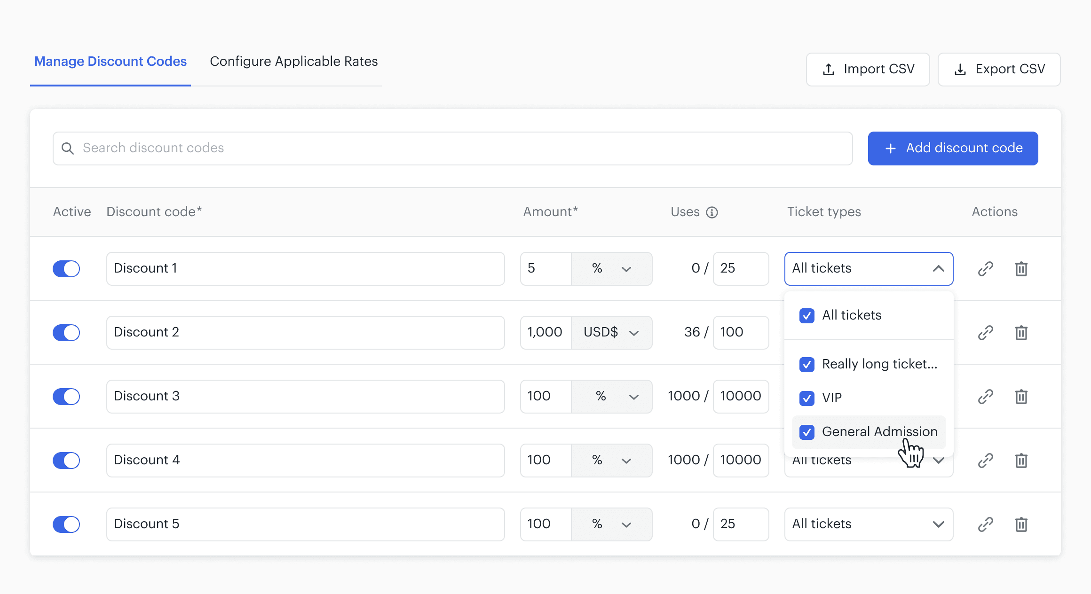Uncheck the General Admission checkbox
Viewport: 1091px width, 594px height.
(807, 432)
